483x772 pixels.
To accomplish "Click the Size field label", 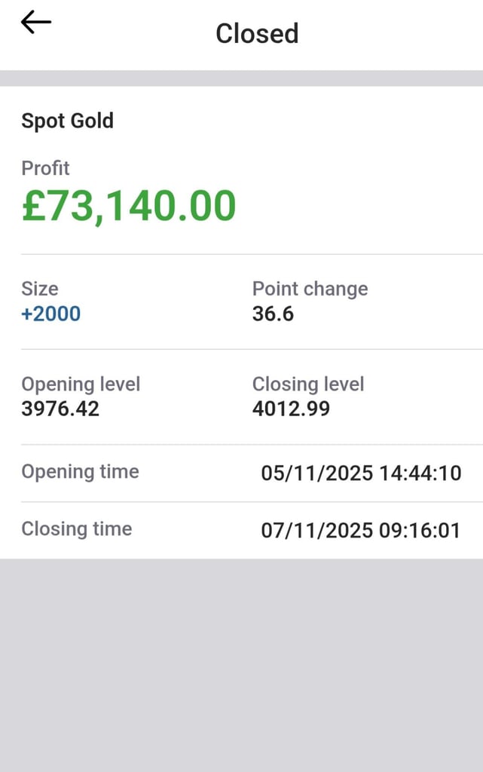I will pos(40,289).
